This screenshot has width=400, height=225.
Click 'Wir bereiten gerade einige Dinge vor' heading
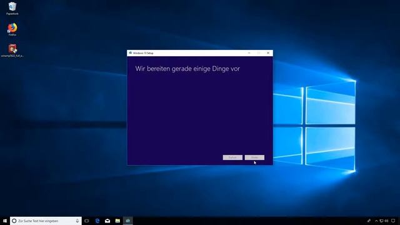click(x=187, y=69)
